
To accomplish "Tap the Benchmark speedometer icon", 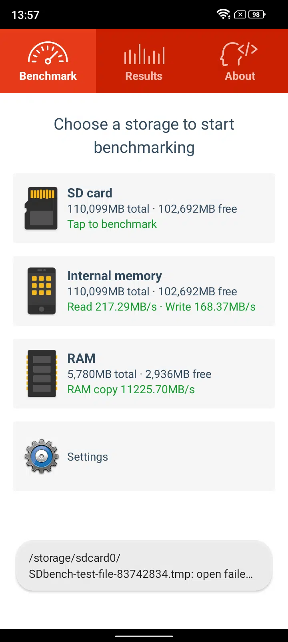I will pos(48,54).
